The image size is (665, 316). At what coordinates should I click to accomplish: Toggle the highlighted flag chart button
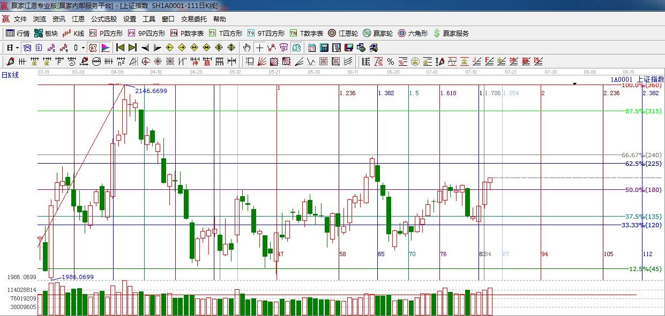(x=105, y=48)
